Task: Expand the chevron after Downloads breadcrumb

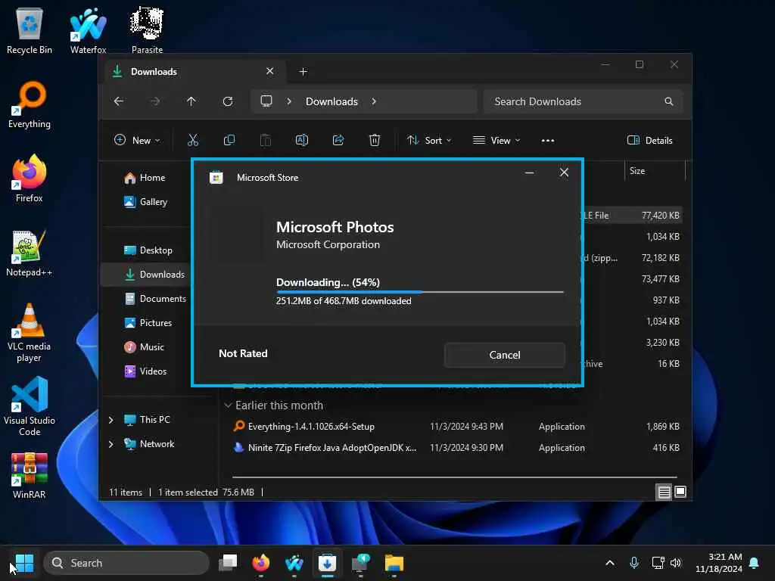Action: 374,101
